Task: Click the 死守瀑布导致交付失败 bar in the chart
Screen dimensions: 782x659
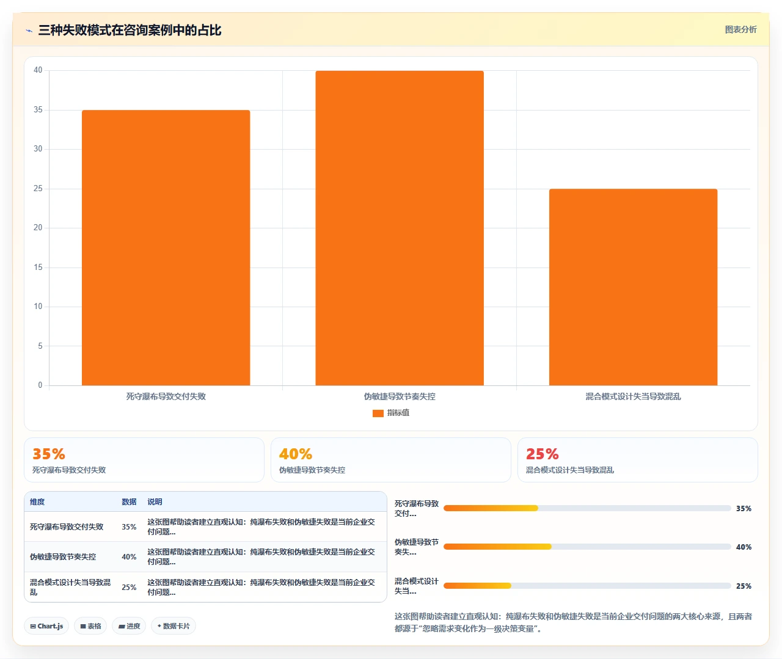Action: (166, 248)
